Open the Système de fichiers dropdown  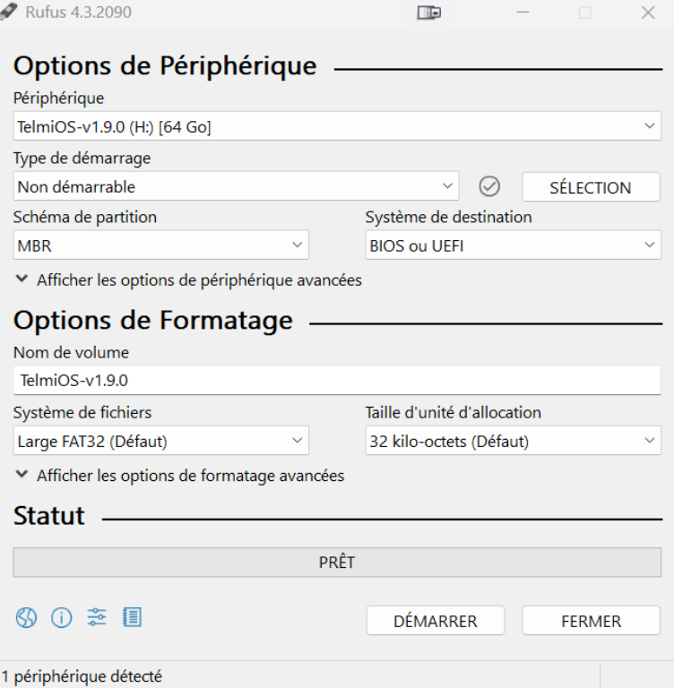(x=161, y=441)
